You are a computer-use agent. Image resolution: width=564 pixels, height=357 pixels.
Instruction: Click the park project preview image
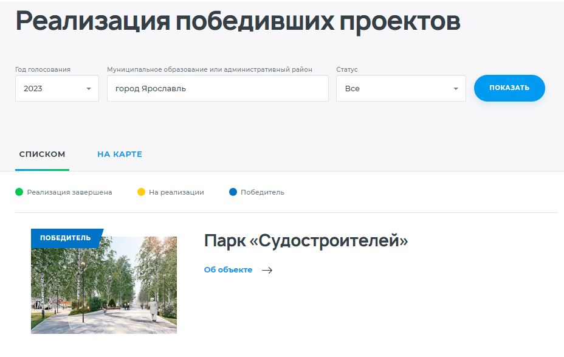point(105,285)
